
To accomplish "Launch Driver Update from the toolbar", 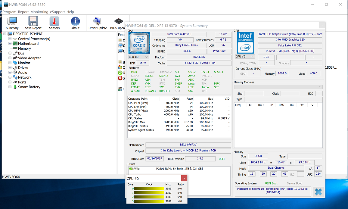I will [x=98, y=21].
